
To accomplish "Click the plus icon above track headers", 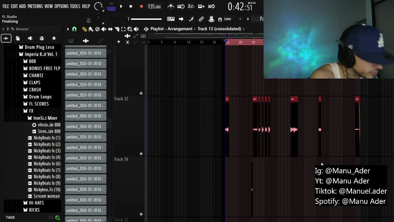I will coord(119,42).
